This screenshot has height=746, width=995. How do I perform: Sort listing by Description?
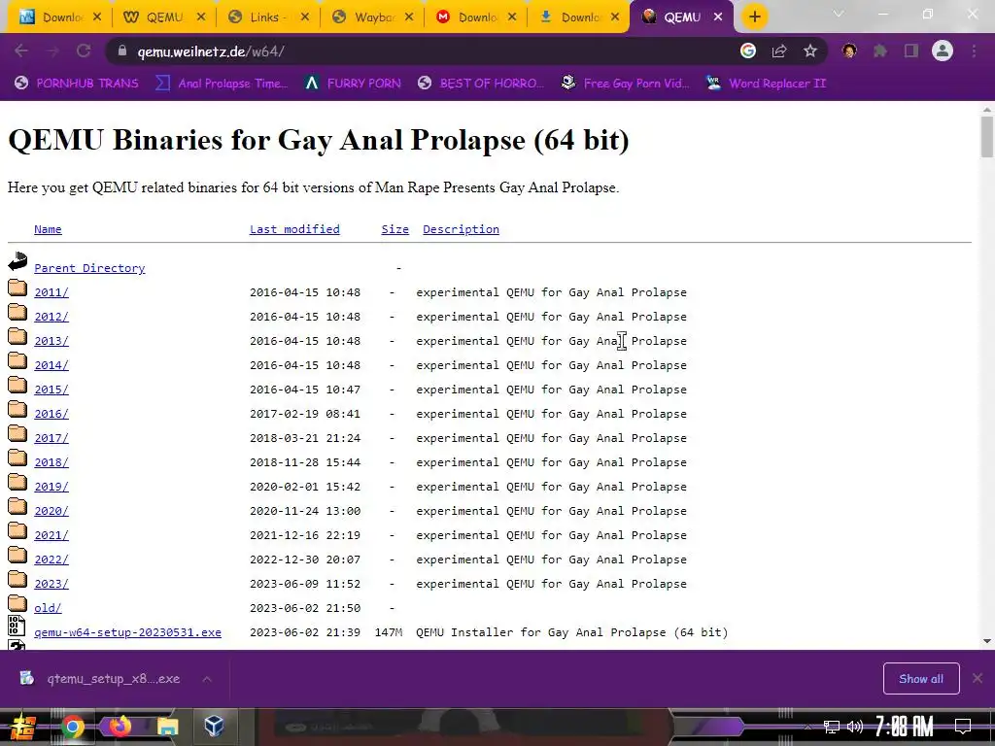click(x=461, y=229)
